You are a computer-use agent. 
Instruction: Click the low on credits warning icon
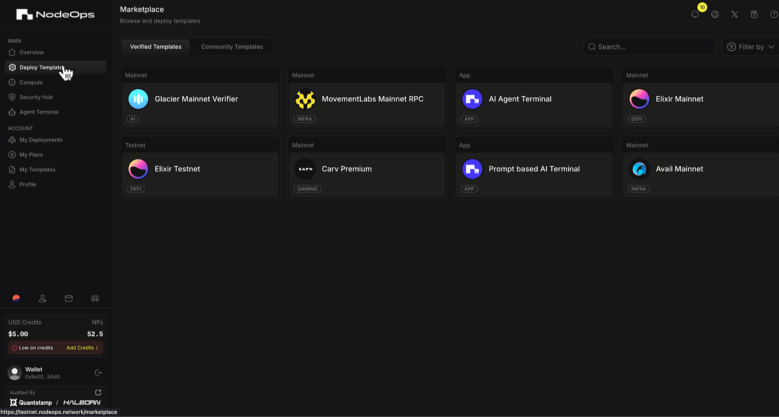tap(15, 348)
